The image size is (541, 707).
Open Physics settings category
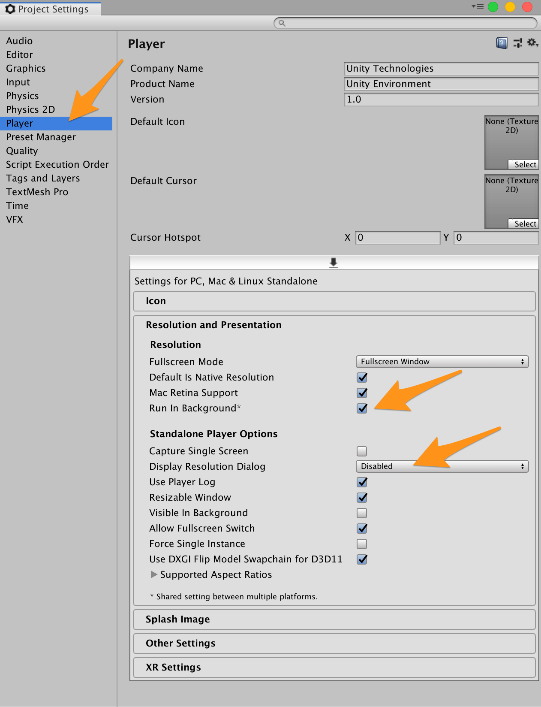coord(56,96)
